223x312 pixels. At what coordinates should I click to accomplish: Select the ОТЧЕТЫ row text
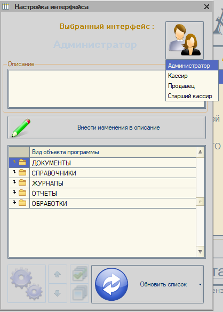pos(44,194)
